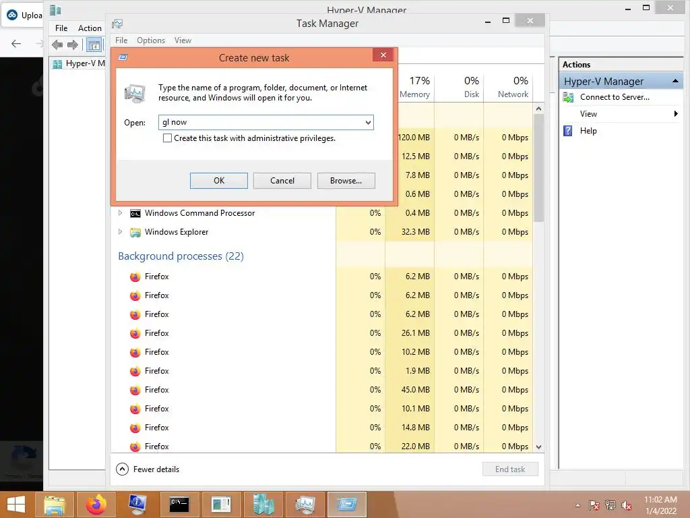The width and height of the screenshot is (690, 518).
Task: Open the Windows Start button
Action: 16,505
